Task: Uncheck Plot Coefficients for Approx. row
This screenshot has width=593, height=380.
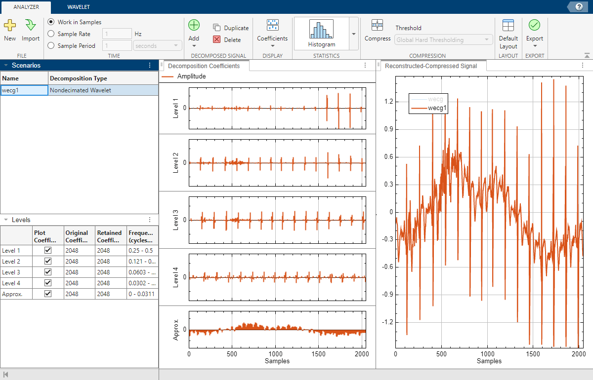Action: tap(48, 294)
